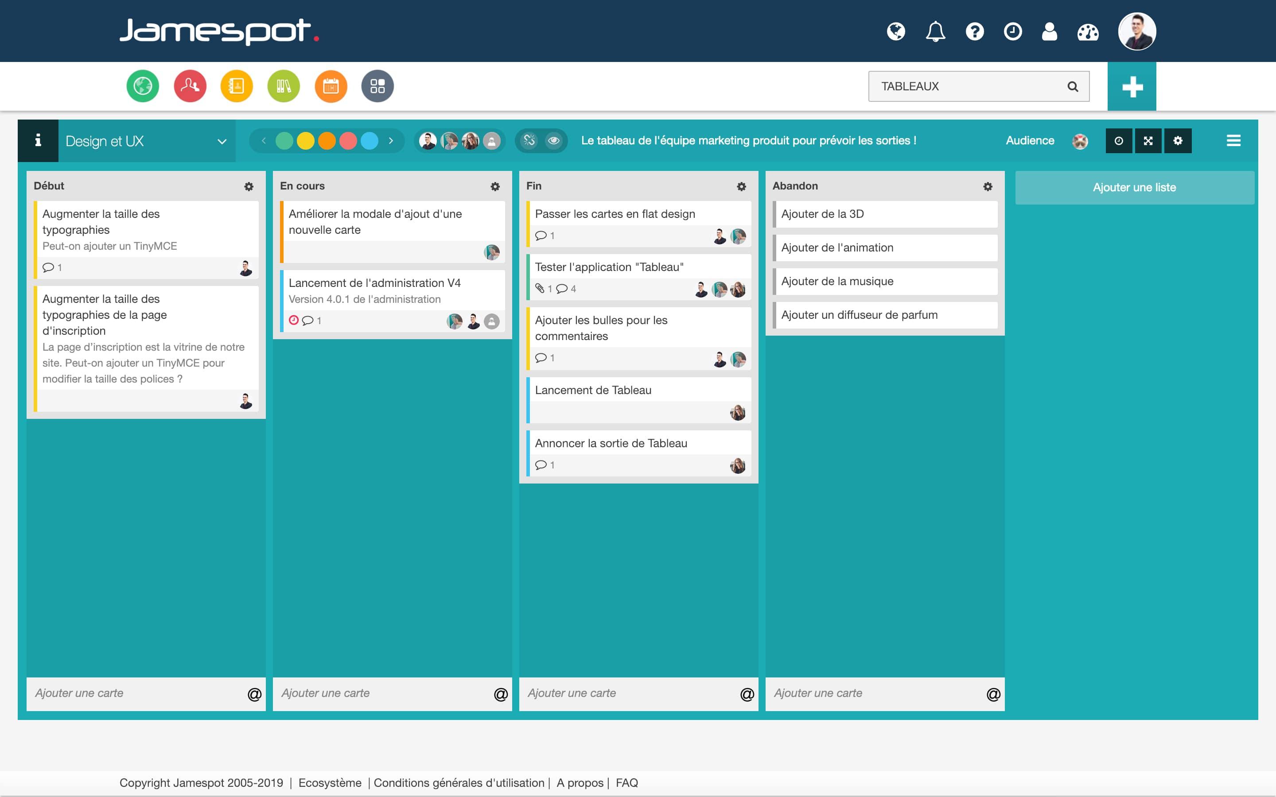This screenshot has width=1276, height=797.
Task: Select 'Fin' list settings gear
Action: 742,186
